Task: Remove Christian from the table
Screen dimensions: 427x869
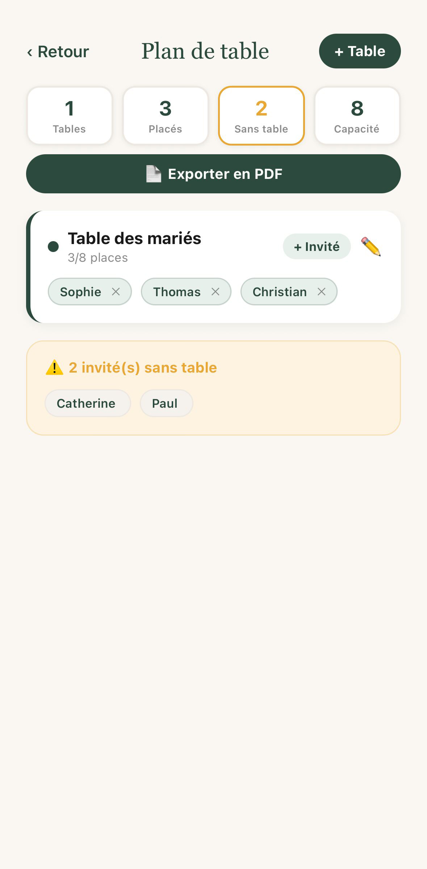Action: 322,291
